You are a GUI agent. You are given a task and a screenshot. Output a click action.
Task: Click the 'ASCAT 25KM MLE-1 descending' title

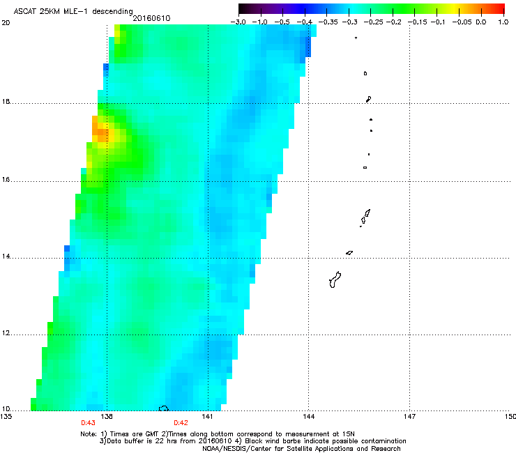point(73,12)
